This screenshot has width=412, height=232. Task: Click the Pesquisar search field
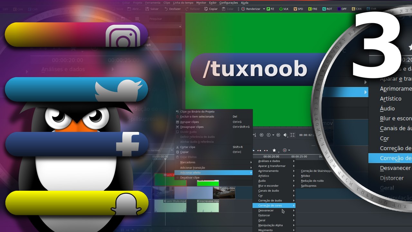click(164, 19)
